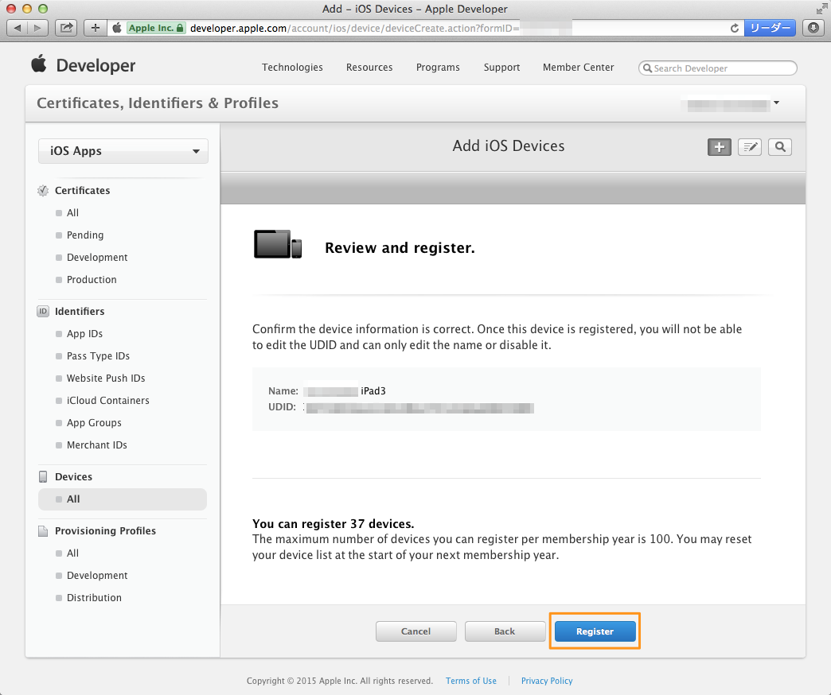Click the page reload icon in address bar

click(734, 27)
